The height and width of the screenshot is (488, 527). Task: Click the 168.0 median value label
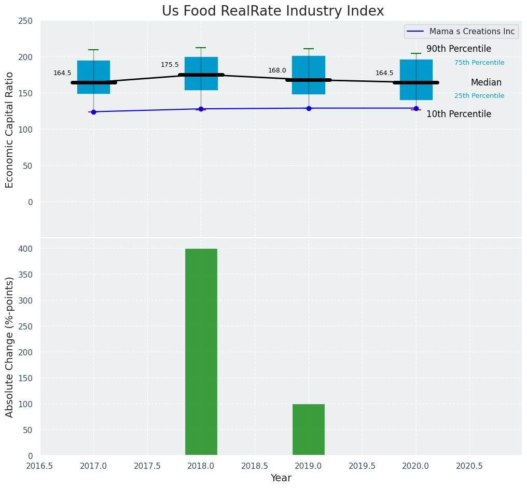point(277,70)
